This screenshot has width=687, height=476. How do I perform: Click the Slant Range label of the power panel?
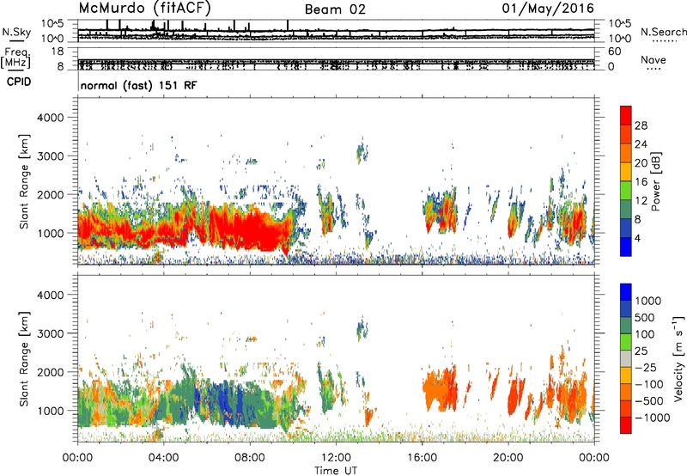pyautogui.click(x=24, y=181)
